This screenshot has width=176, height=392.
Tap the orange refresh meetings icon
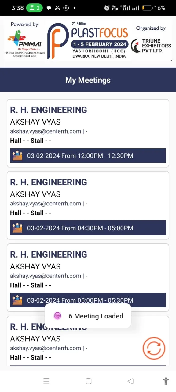pyautogui.click(x=154, y=348)
